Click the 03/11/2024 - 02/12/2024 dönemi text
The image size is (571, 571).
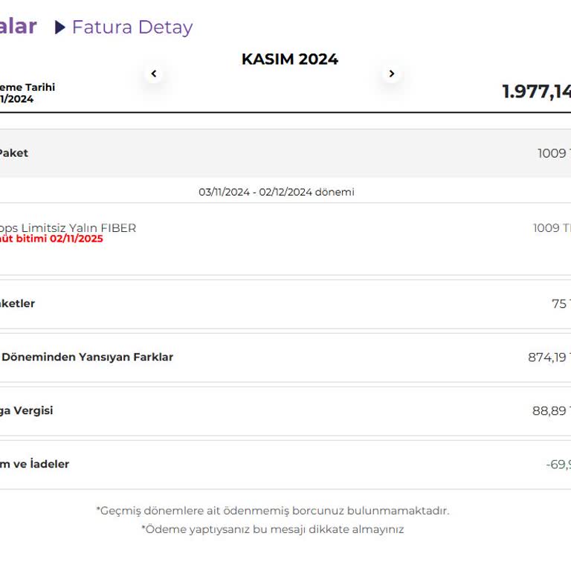click(x=277, y=192)
